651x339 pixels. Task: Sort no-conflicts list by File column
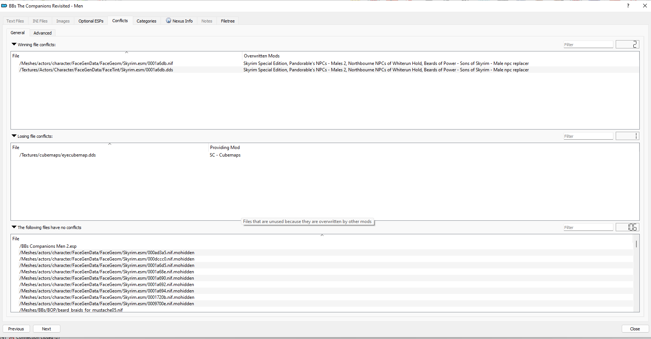322,238
